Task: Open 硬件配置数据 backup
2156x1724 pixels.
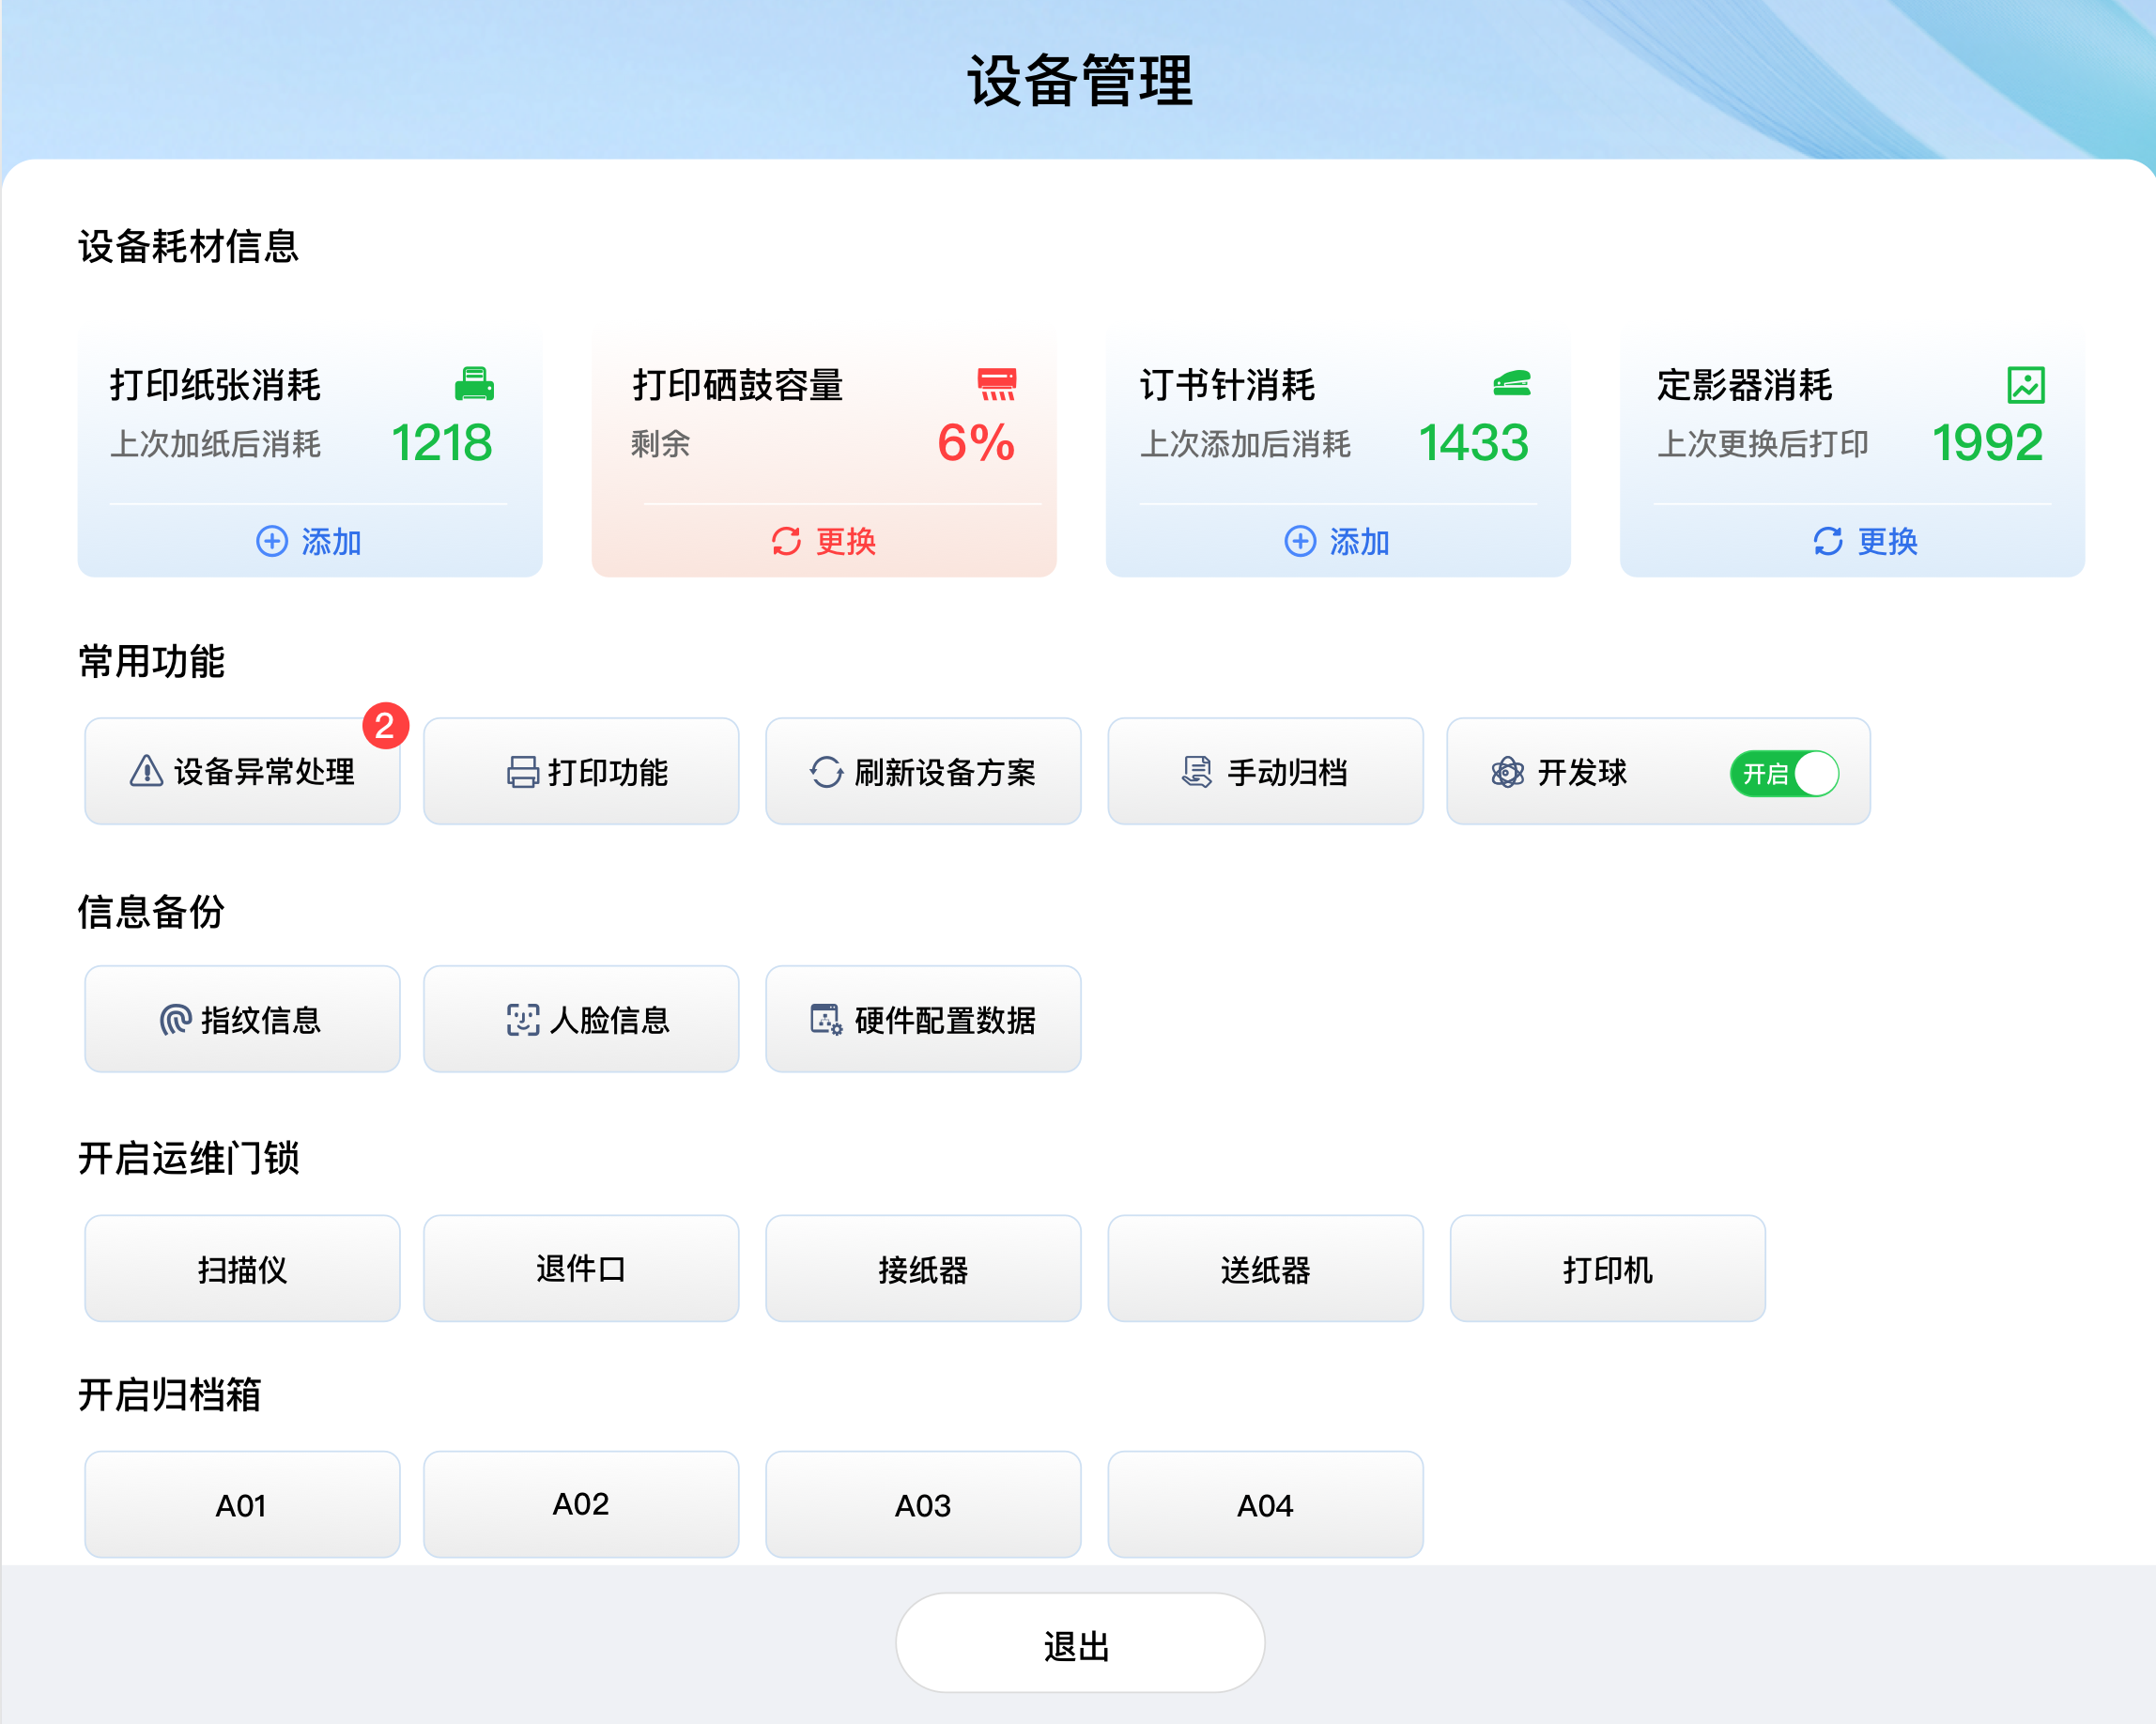Action: point(923,1020)
